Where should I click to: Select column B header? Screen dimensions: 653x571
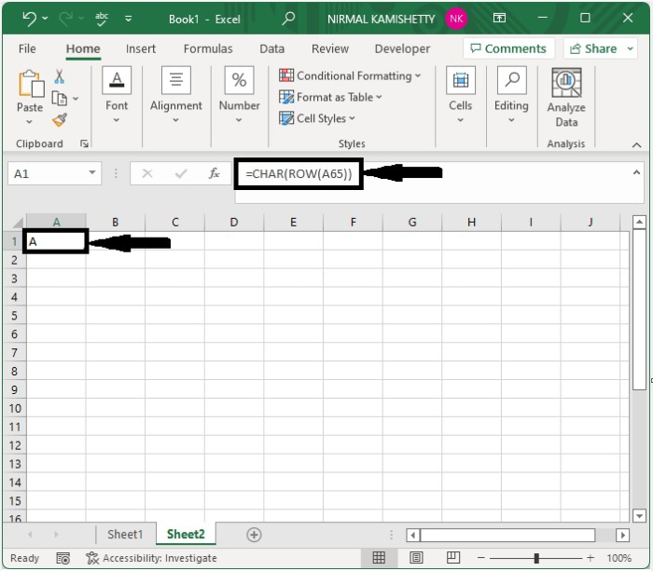click(x=116, y=222)
